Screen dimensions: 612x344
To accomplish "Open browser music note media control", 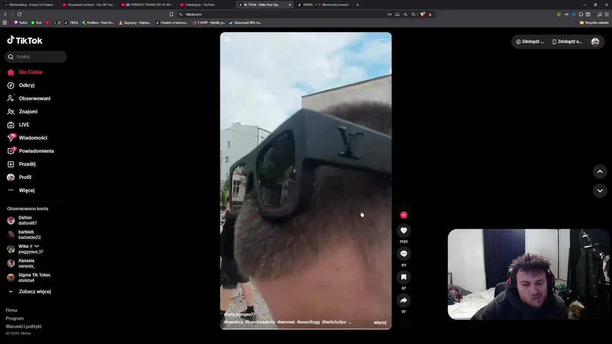I will pos(600,14).
